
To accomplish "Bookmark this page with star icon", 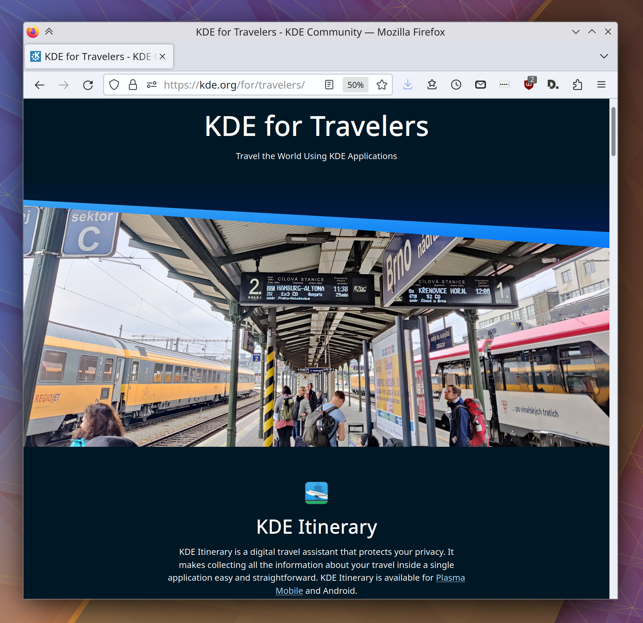I will (382, 85).
